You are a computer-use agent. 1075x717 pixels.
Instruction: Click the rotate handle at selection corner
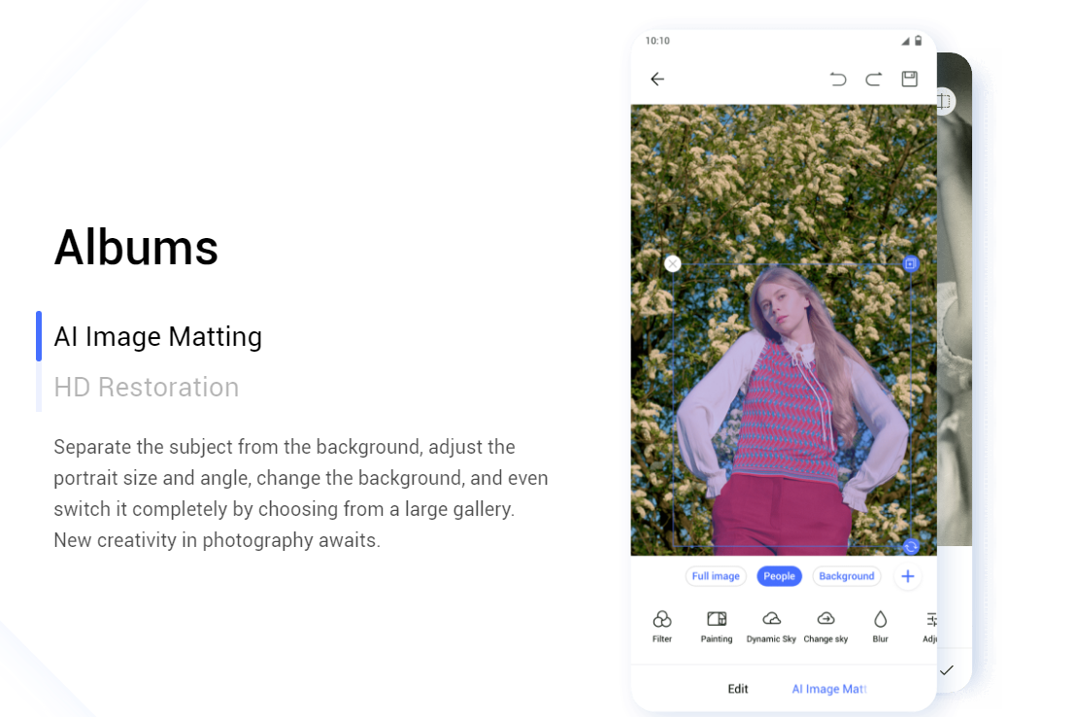coord(911,546)
